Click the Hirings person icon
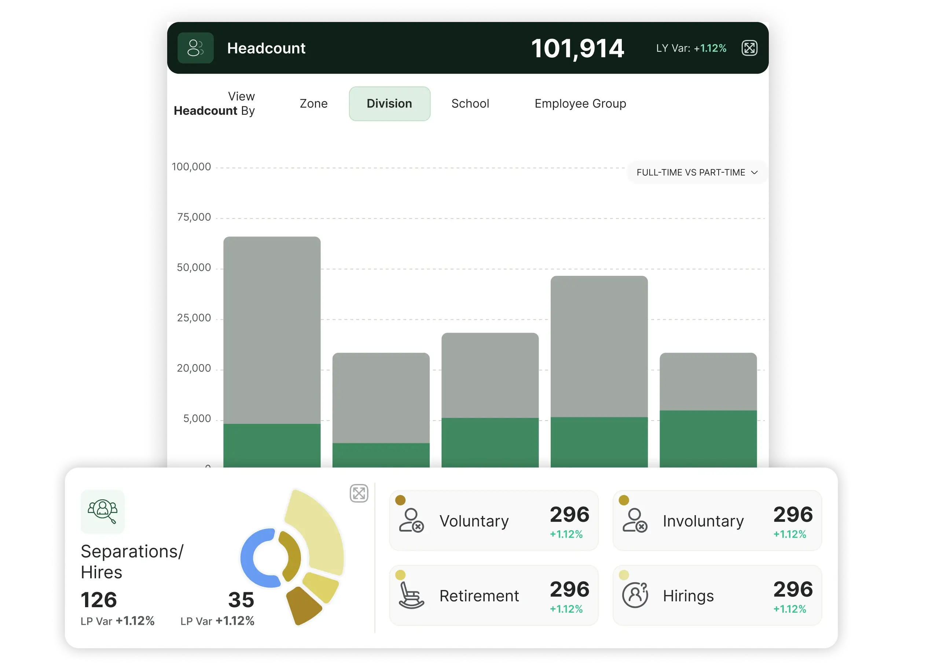Image resolution: width=925 pixels, height=671 pixels. point(635,595)
